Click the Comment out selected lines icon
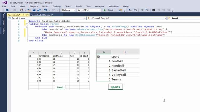Image resolution: width=200 pixels, height=112 pixels. click(131, 10)
